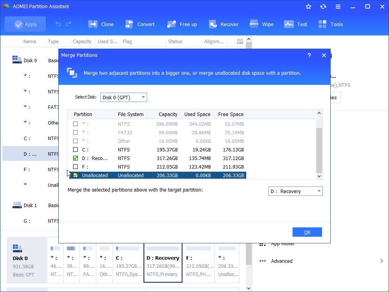Open the Free up tool
The image size is (389, 292).
(x=182, y=24)
